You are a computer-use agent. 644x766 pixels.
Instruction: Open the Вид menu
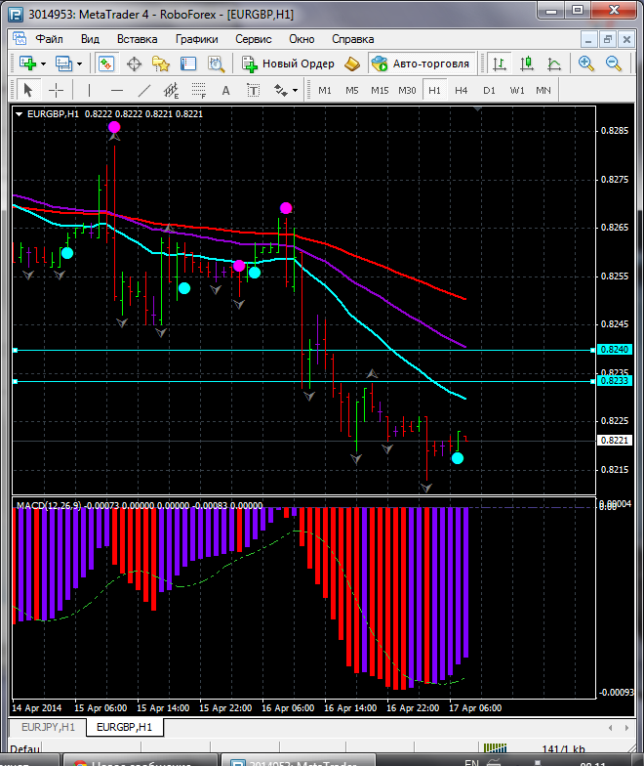(90, 39)
